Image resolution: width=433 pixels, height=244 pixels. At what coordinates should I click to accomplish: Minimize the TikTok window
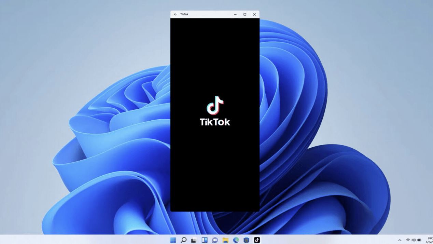point(235,14)
